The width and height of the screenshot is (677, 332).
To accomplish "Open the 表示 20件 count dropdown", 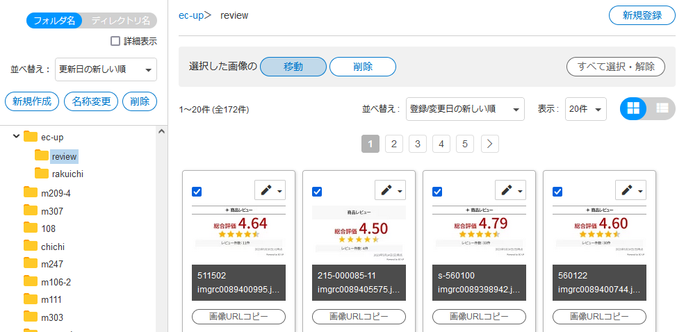I will click(x=585, y=109).
